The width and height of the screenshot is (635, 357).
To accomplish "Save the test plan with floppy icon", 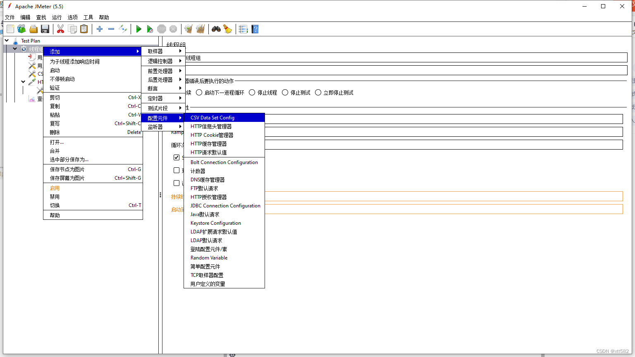I will 45,29.
